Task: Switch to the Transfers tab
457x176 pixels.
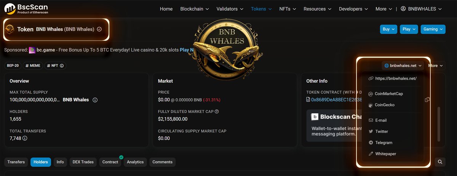Action: coord(16,162)
